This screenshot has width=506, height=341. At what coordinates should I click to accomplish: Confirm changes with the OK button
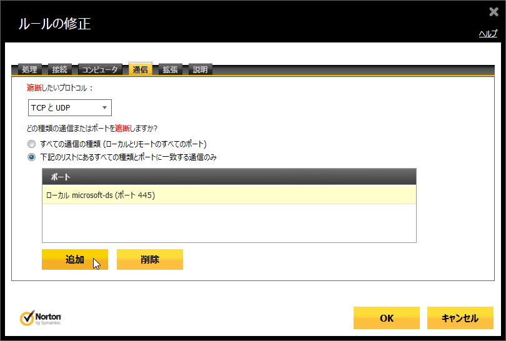386,318
